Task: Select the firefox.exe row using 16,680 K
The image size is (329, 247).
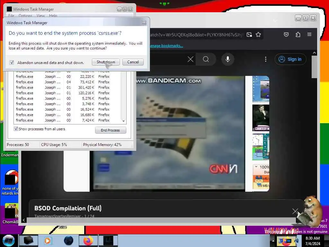Action: pos(67,115)
